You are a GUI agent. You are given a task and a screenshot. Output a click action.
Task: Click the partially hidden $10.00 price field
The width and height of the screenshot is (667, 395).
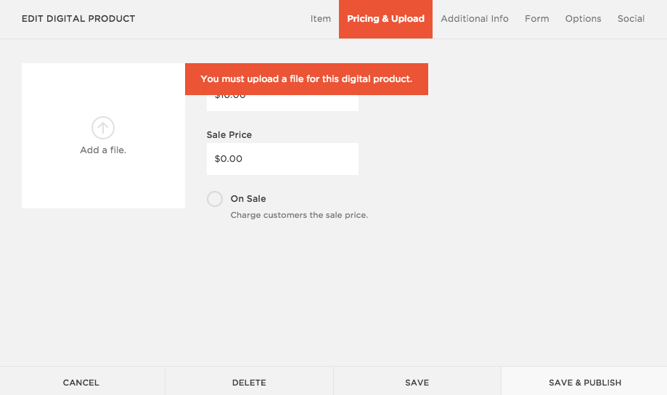282,102
